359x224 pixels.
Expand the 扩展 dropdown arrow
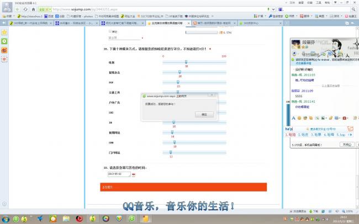click(x=266, y=16)
